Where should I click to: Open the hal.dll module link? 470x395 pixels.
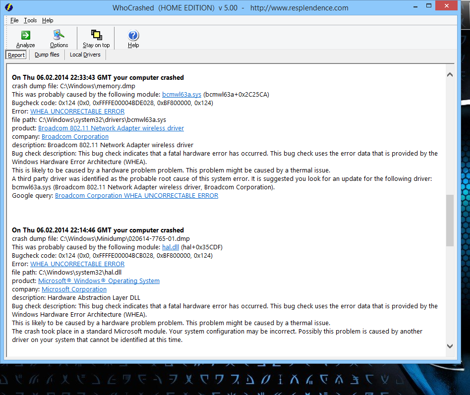click(x=171, y=247)
